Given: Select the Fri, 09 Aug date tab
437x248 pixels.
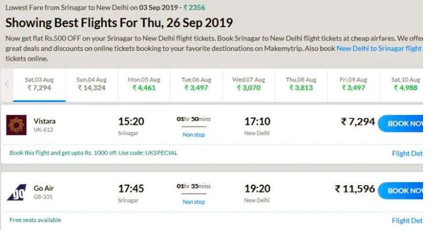Looking at the screenshot, I should (x=353, y=84).
